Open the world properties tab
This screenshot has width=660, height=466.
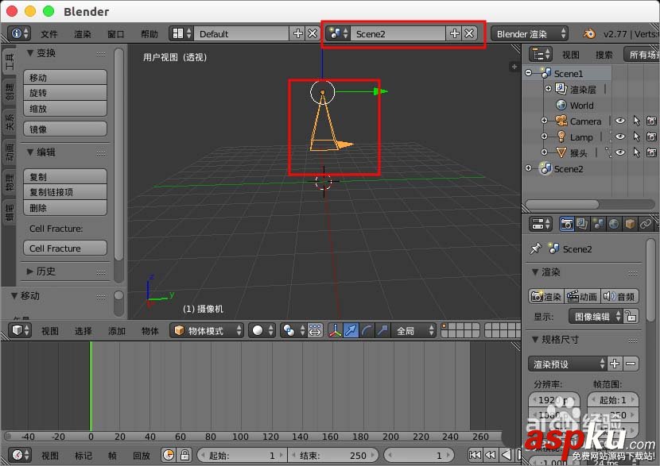coord(614,224)
